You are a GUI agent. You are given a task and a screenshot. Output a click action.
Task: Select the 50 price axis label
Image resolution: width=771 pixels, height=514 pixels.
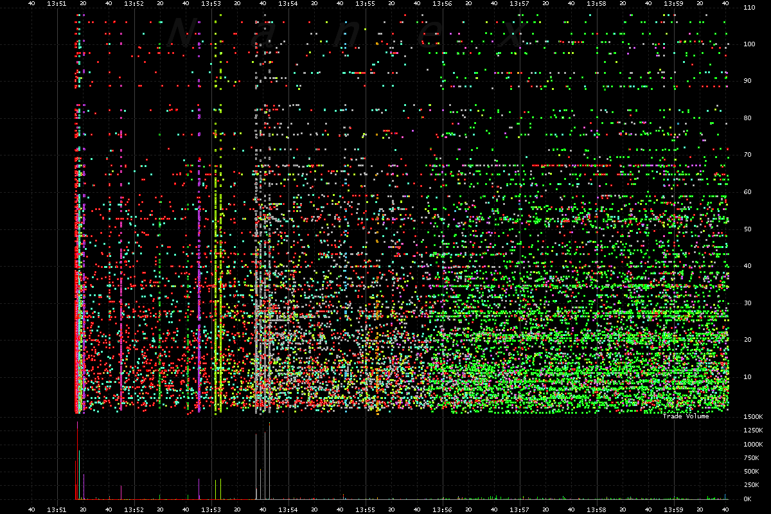(x=747, y=229)
